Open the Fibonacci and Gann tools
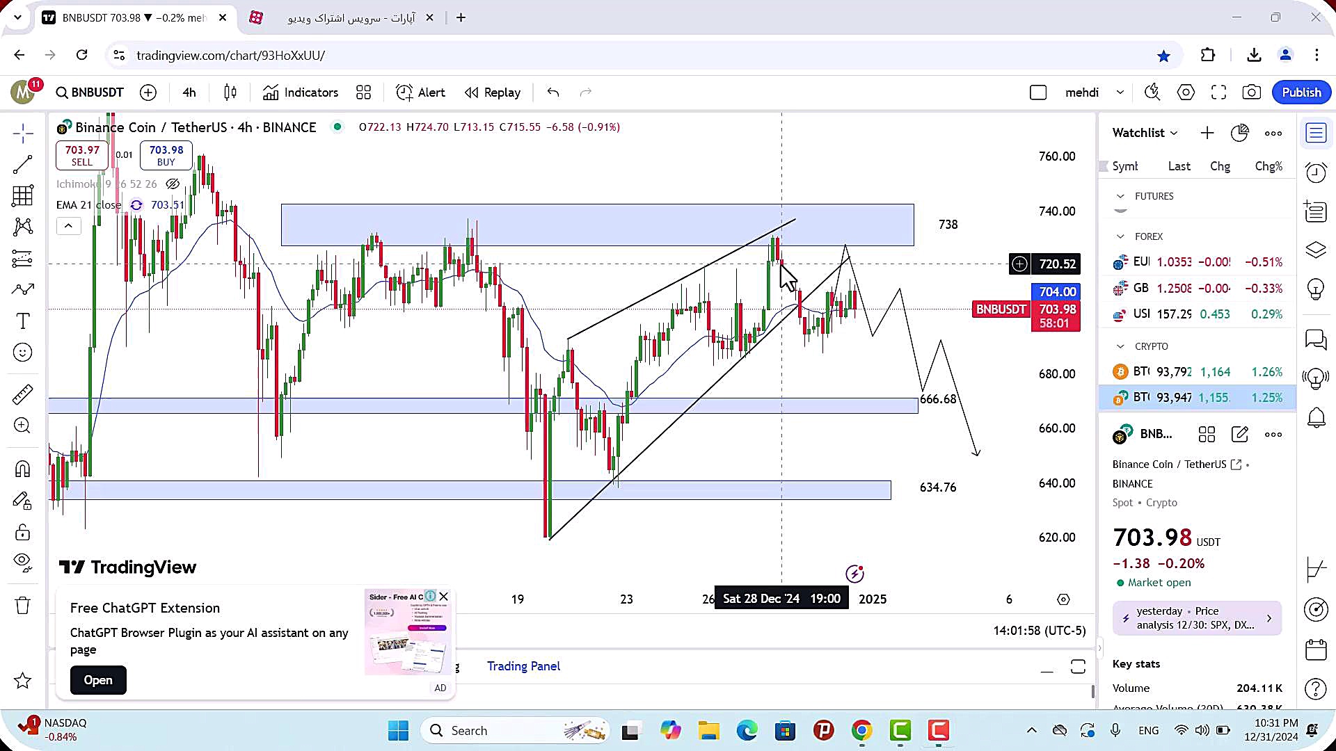Screen dimensions: 1336x751 click(x=22, y=195)
